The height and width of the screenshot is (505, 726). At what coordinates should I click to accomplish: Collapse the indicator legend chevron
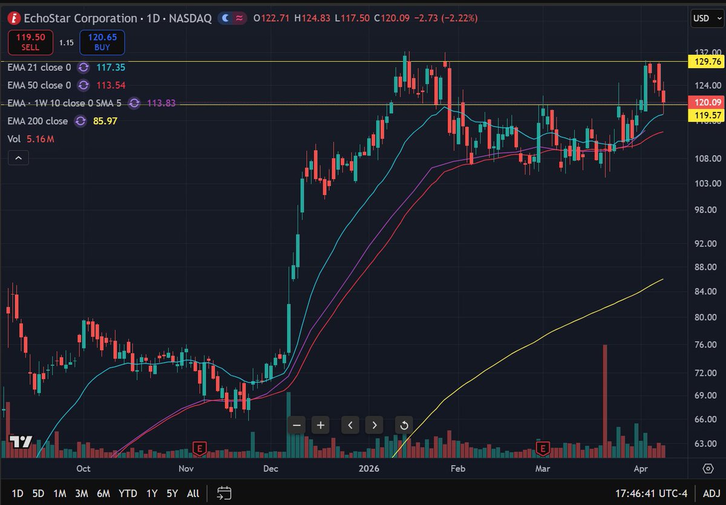18,158
